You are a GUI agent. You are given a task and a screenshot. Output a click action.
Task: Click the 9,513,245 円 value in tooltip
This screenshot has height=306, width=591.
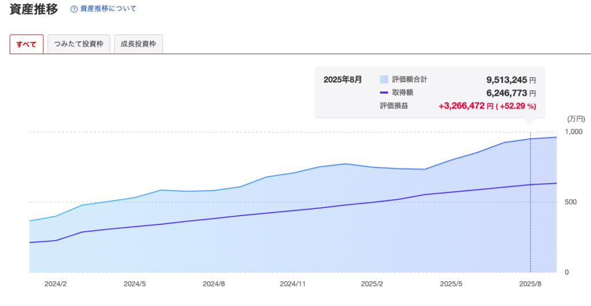click(511, 80)
